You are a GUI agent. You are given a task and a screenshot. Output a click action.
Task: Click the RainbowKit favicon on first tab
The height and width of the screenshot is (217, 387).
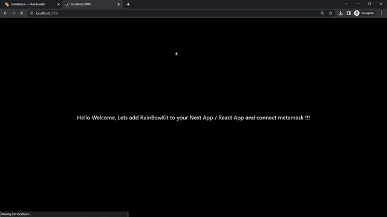[7, 4]
